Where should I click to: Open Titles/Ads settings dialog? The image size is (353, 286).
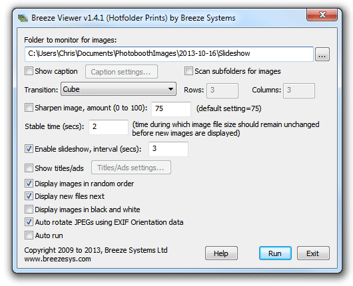131,168
